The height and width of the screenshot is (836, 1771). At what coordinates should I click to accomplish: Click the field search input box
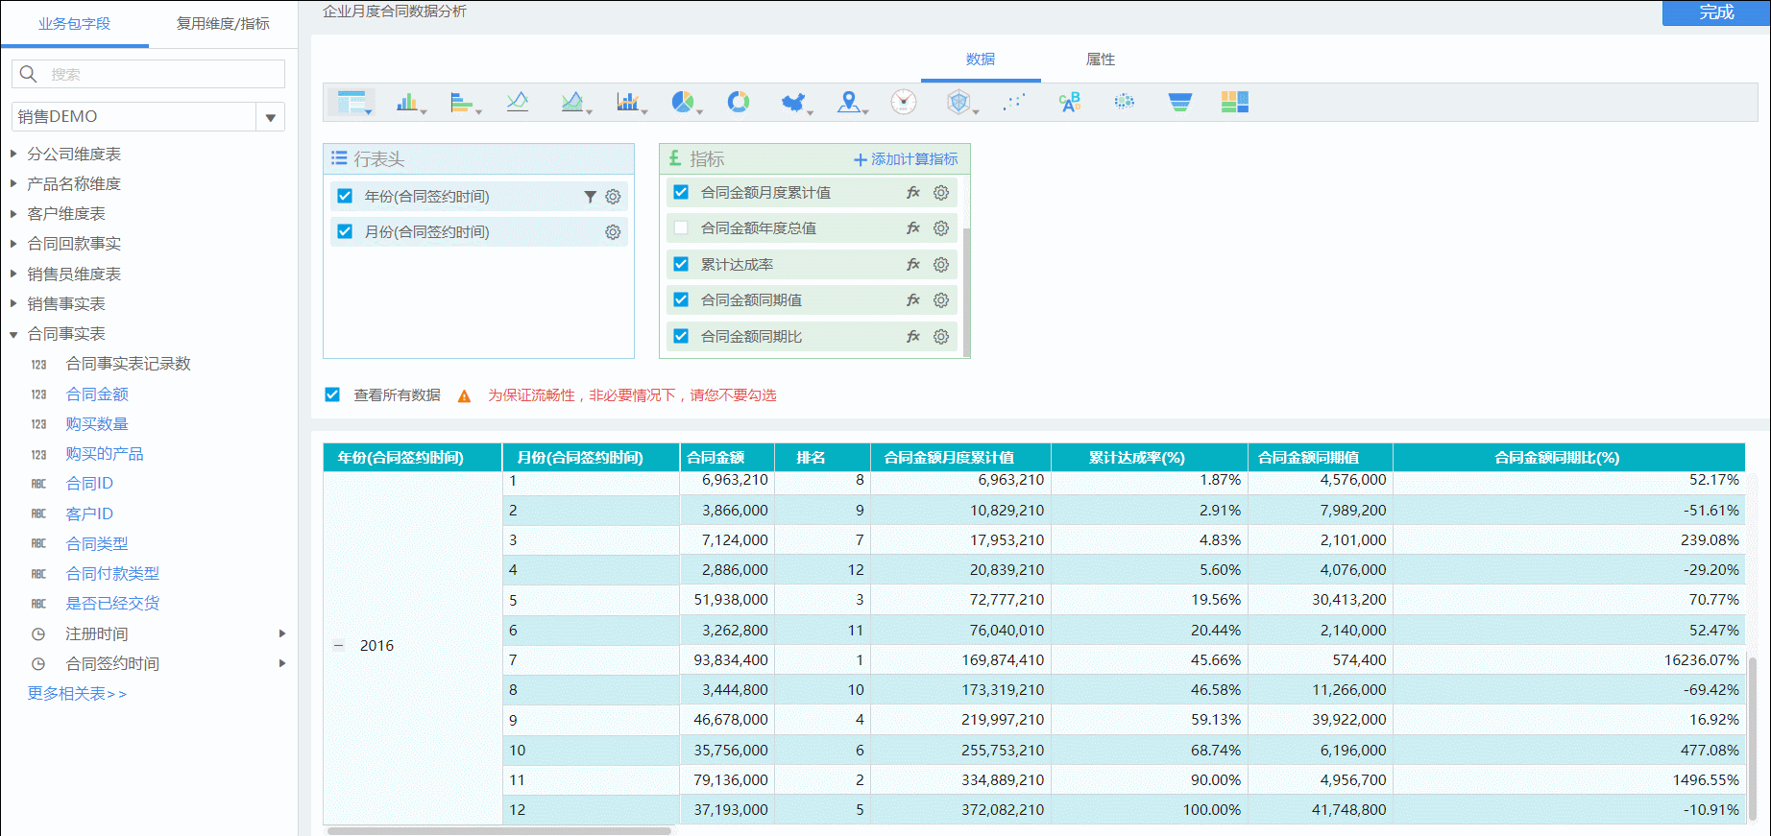coord(148,74)
